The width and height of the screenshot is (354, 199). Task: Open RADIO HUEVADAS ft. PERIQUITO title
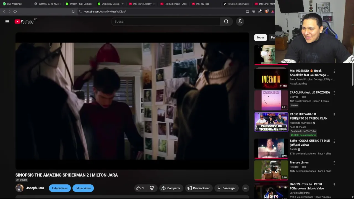click(309, 116)
